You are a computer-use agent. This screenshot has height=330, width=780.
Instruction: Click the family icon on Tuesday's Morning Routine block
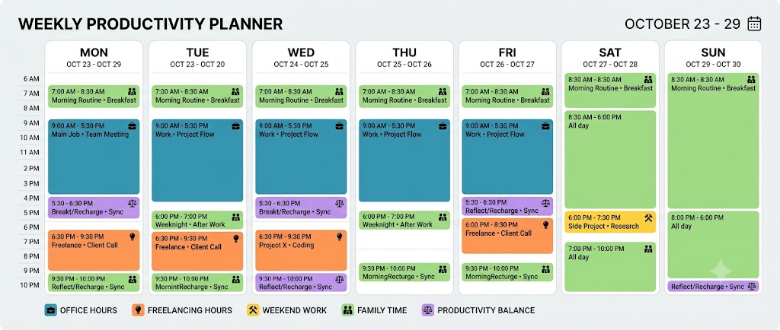click(236, 92)
